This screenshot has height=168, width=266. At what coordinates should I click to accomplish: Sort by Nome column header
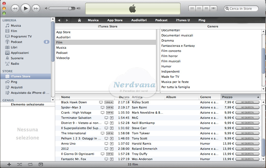87,97
